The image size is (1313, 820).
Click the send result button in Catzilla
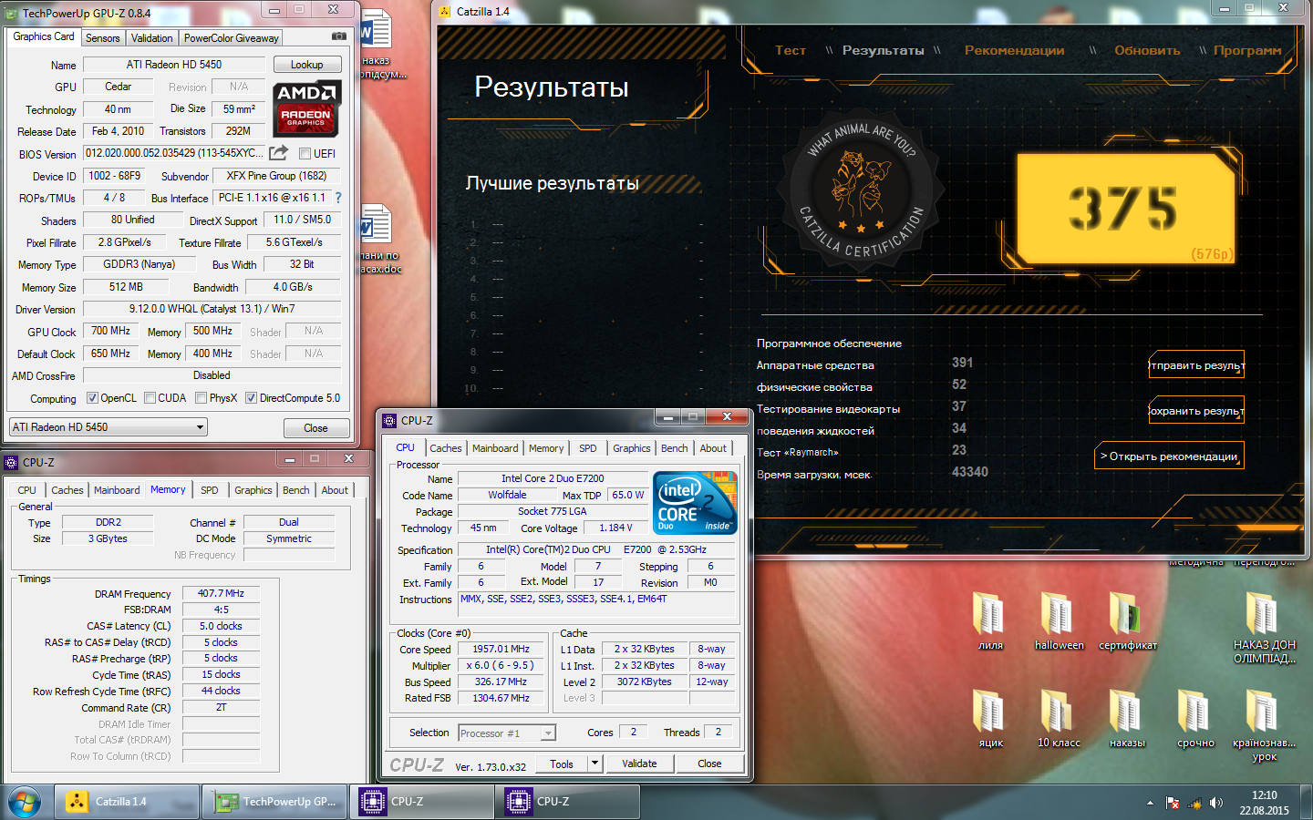(x=1196, y=365)
